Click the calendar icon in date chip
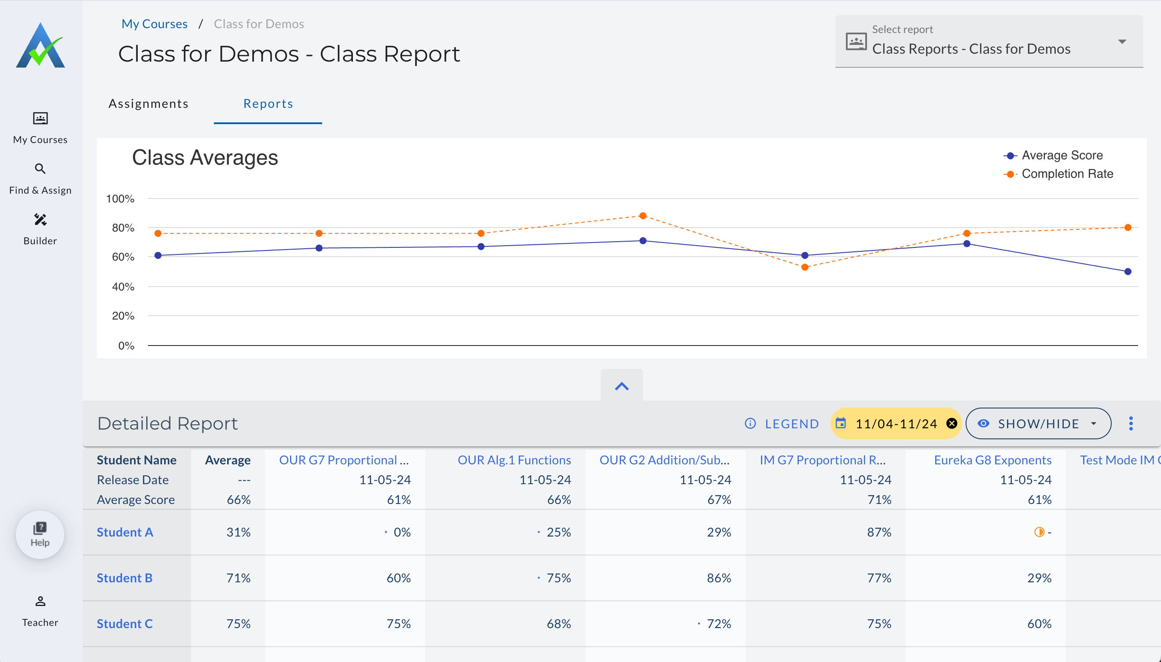 tap(841, 423)
